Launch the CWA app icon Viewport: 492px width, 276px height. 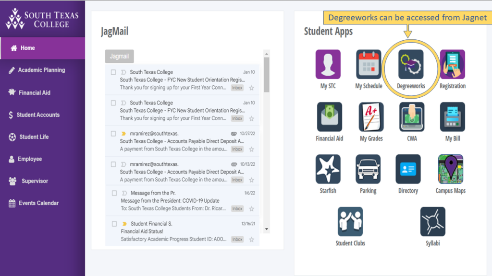[x=412, y=117]
